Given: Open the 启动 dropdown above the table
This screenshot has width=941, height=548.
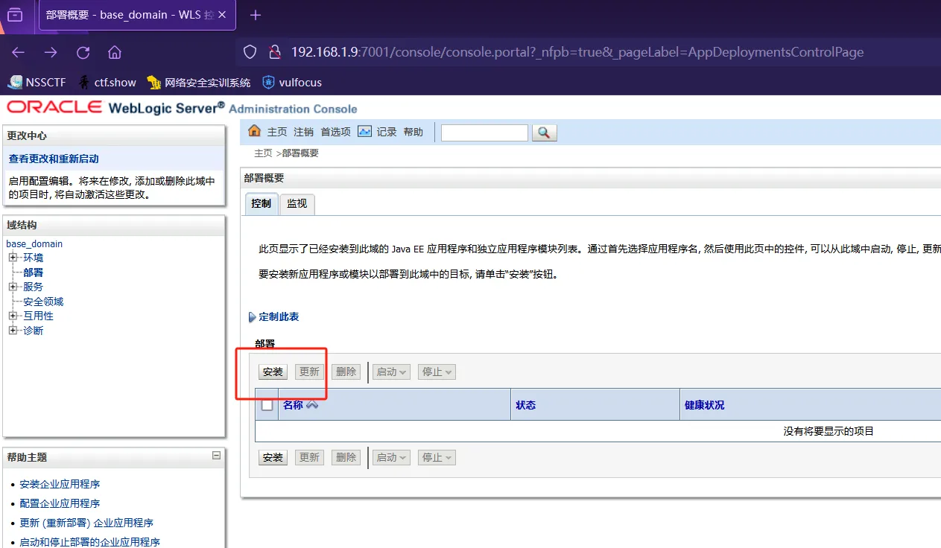Looking at the screenshot, I should [x=392, y=372].
